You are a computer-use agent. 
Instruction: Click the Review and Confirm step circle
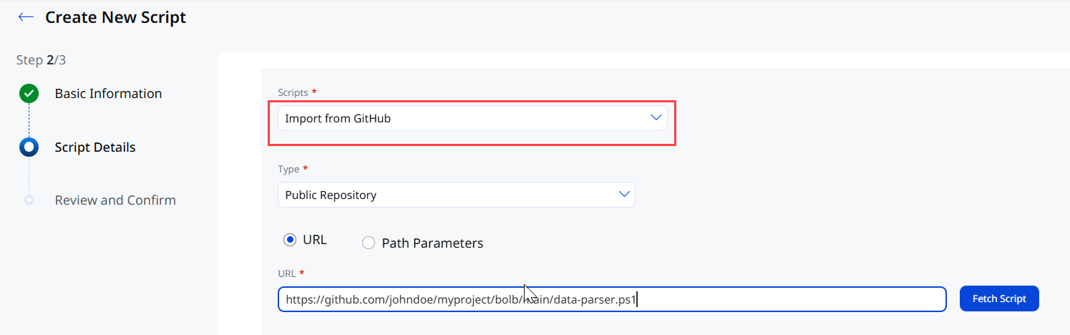pyautogui.click(x=29, y=200)
